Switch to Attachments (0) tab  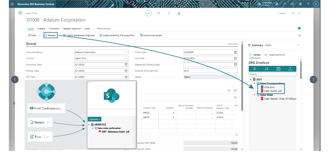coord(275,55)
